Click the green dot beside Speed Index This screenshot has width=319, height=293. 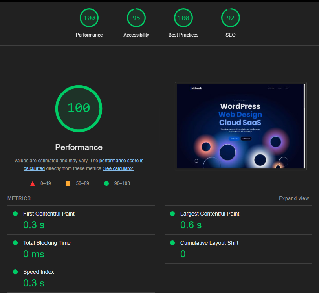coord(15,272)
